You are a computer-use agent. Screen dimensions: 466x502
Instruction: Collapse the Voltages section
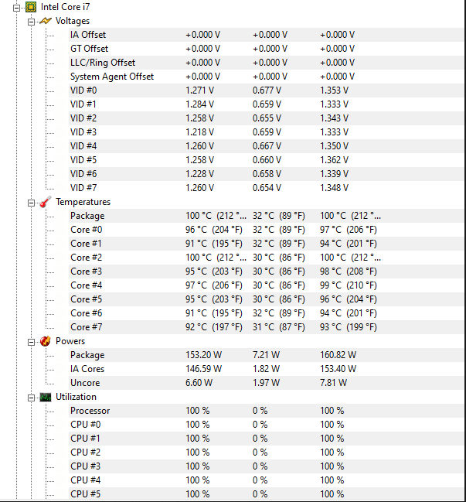(32, 22)
